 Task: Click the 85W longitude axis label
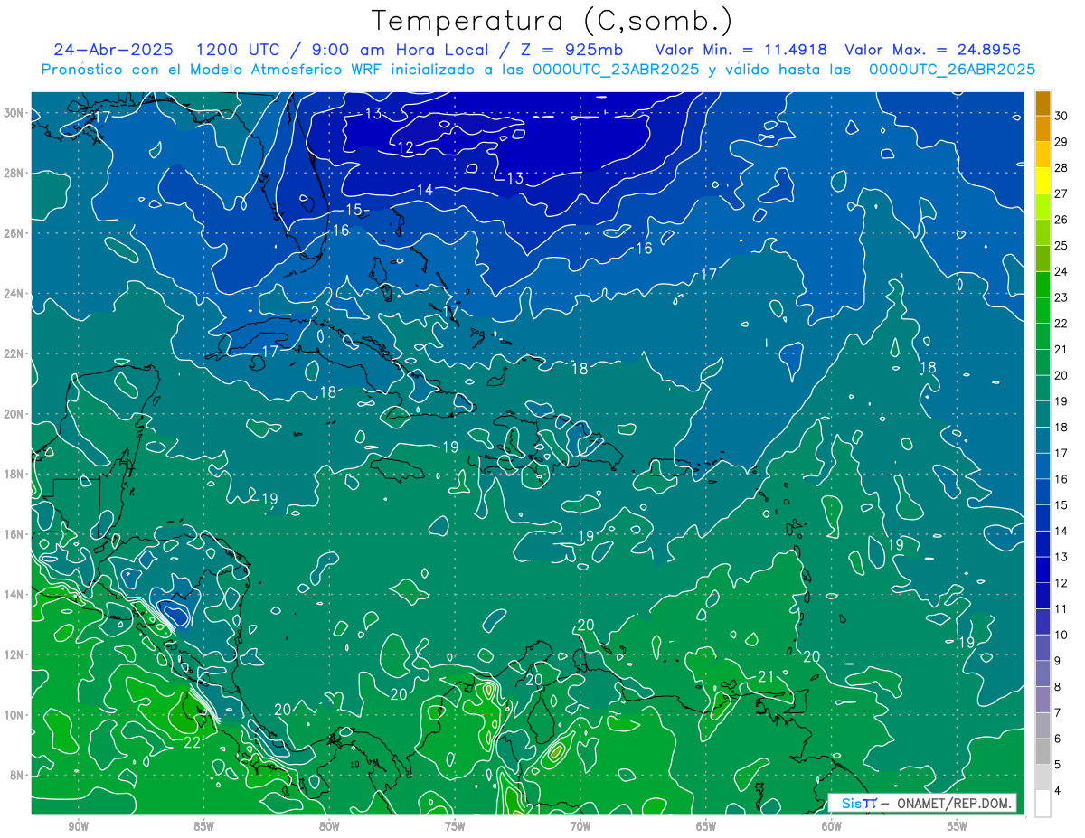pos(203,826)
